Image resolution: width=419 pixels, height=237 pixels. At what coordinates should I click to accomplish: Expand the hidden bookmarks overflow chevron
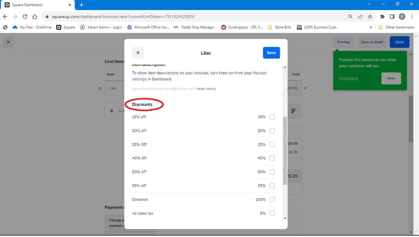coord(371,27)
